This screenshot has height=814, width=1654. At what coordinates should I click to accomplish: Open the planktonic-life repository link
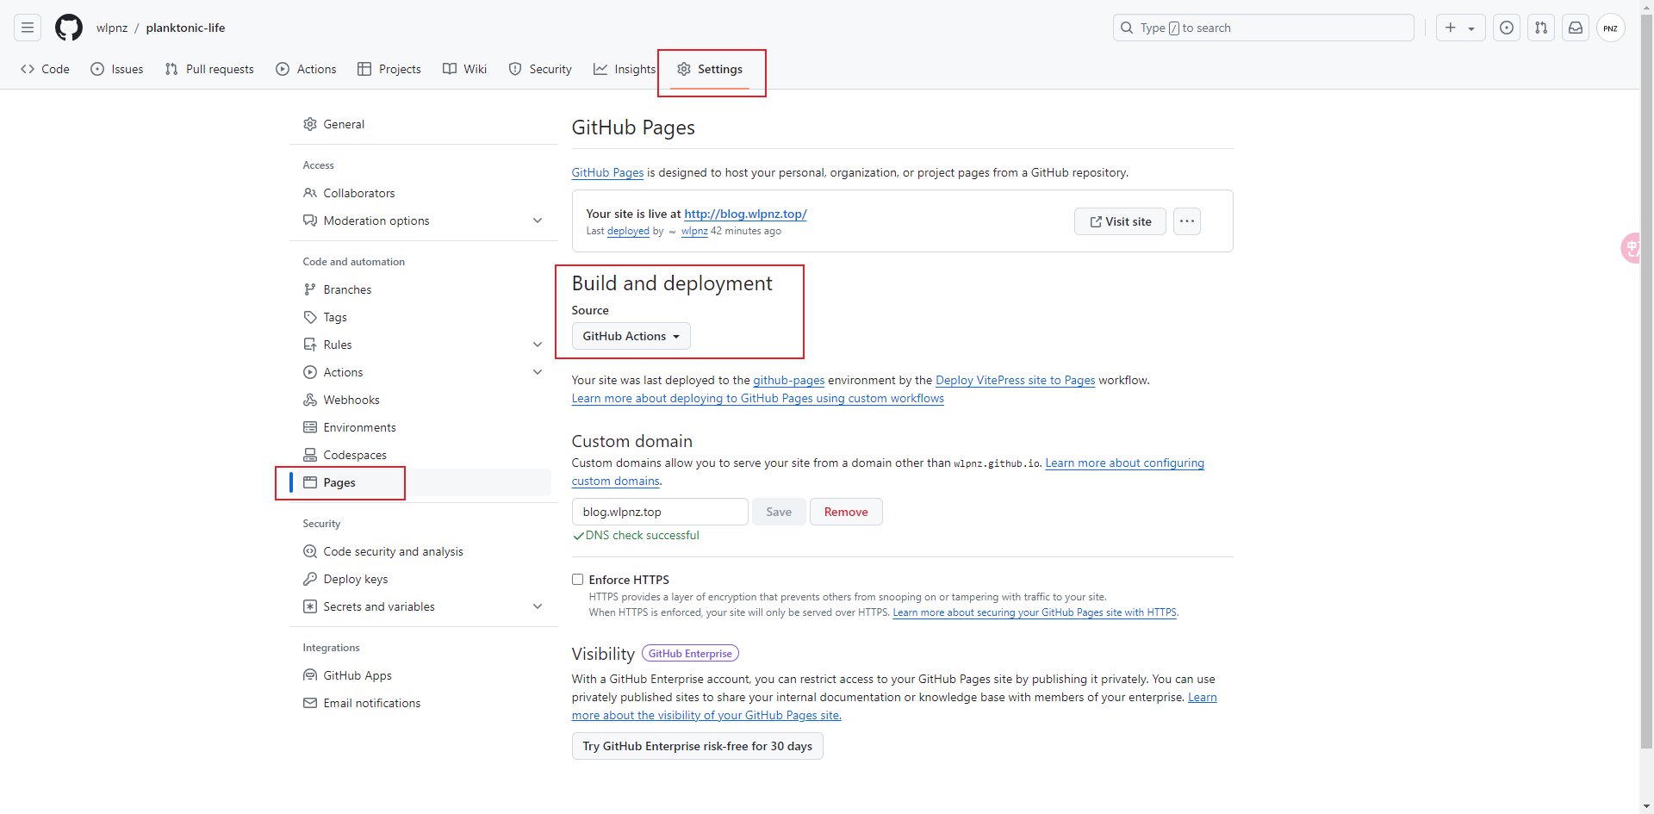tap(185, 28)
